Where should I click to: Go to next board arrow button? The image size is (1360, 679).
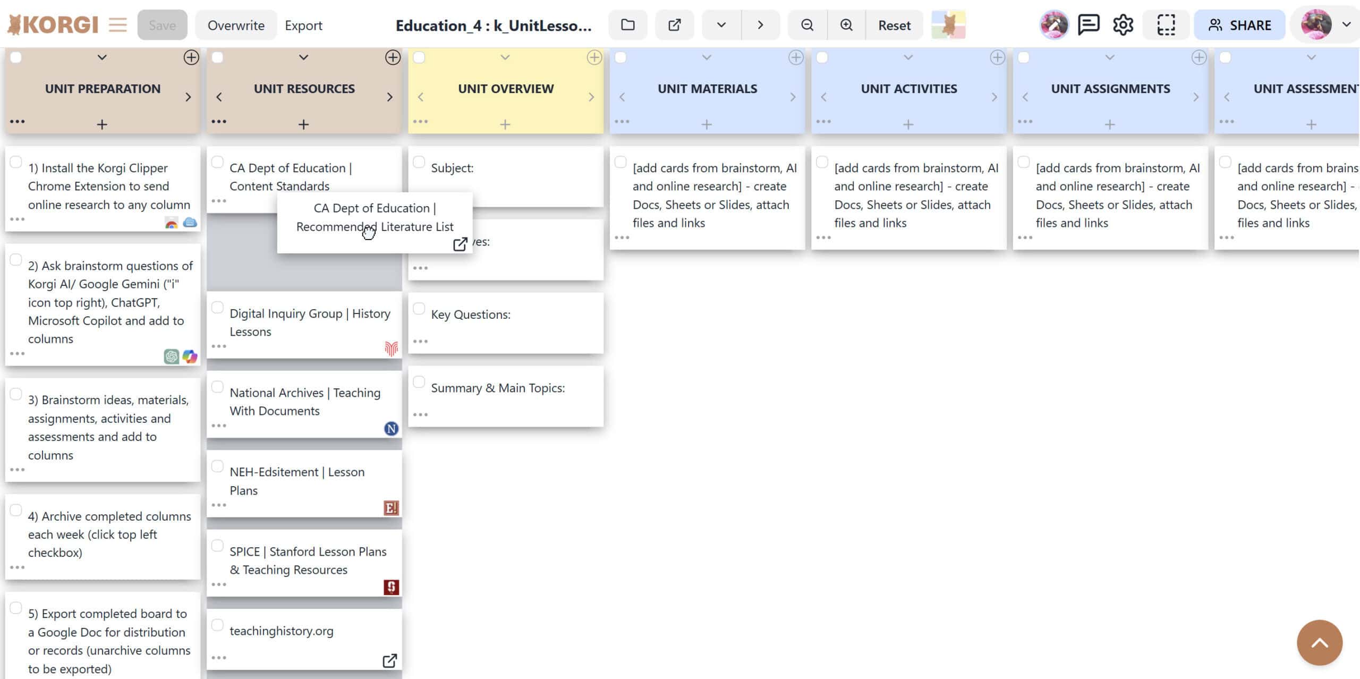760,25
